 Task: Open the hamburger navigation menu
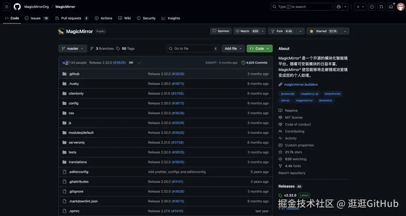coord(7,7)
